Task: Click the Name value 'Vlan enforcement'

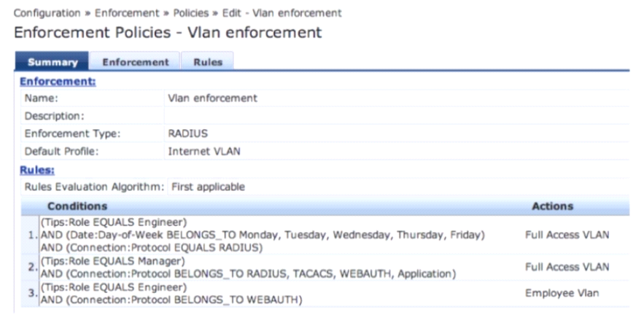Action: (x=212, y=98)
